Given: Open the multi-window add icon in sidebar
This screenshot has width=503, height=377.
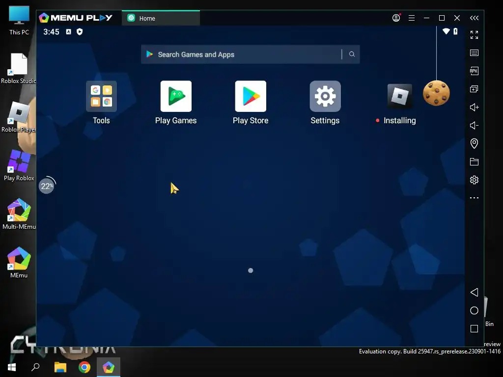Looking at the screenshot, I should coord(474,89).
